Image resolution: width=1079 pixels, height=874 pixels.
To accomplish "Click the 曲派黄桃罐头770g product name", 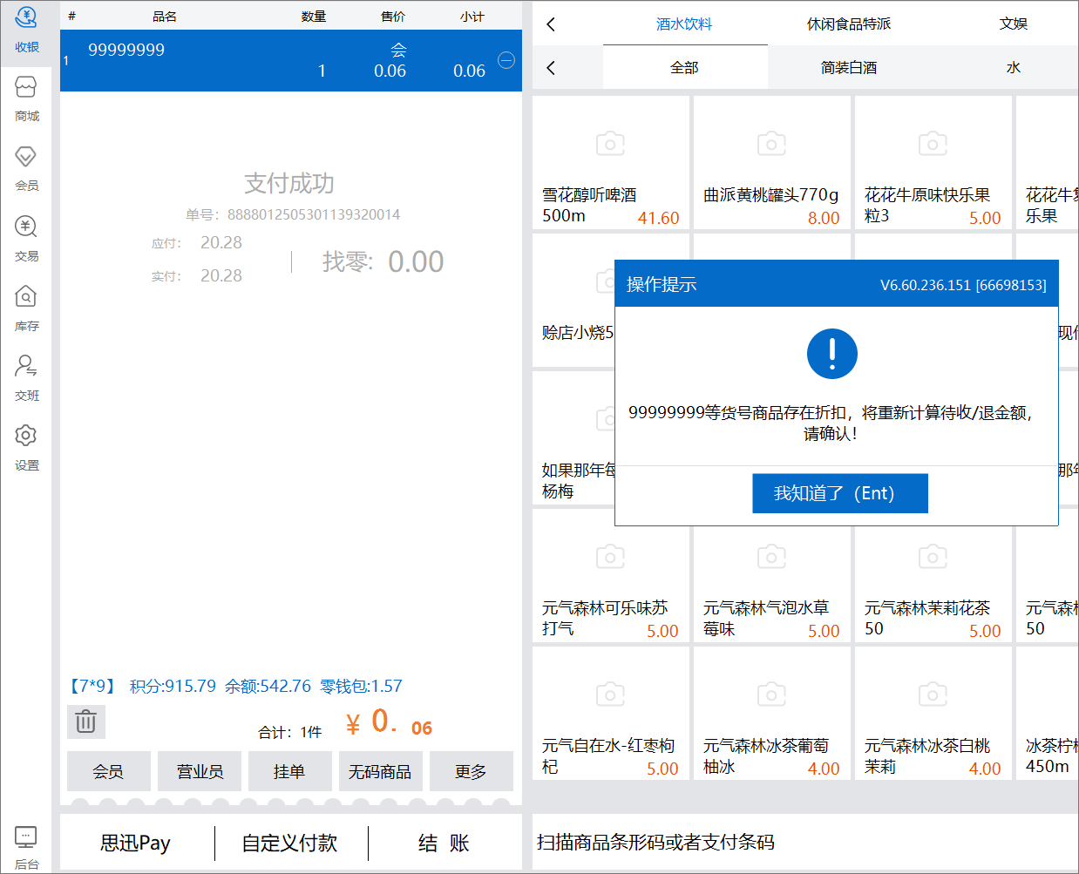I will click(x=770, y=195).
